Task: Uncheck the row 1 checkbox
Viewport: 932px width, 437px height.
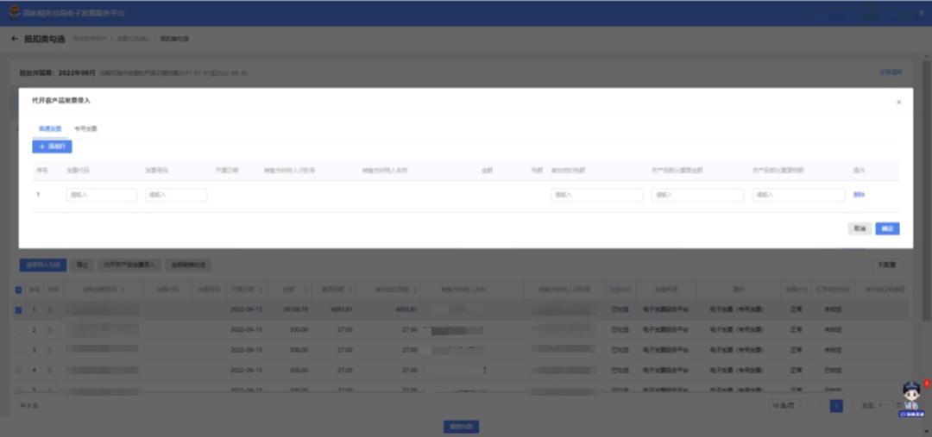Action: (19, 309)
